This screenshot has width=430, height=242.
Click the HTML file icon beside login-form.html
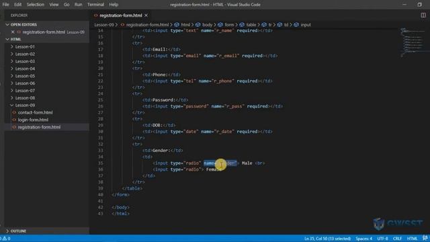[x=14, y=120]
